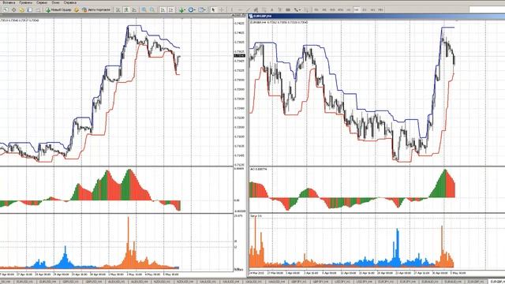Open the Market Watch panel icon

coord(6,10)
